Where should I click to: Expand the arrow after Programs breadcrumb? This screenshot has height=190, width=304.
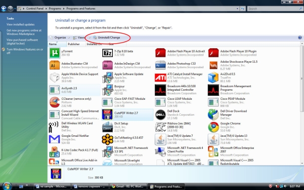(x=64, y=9)
